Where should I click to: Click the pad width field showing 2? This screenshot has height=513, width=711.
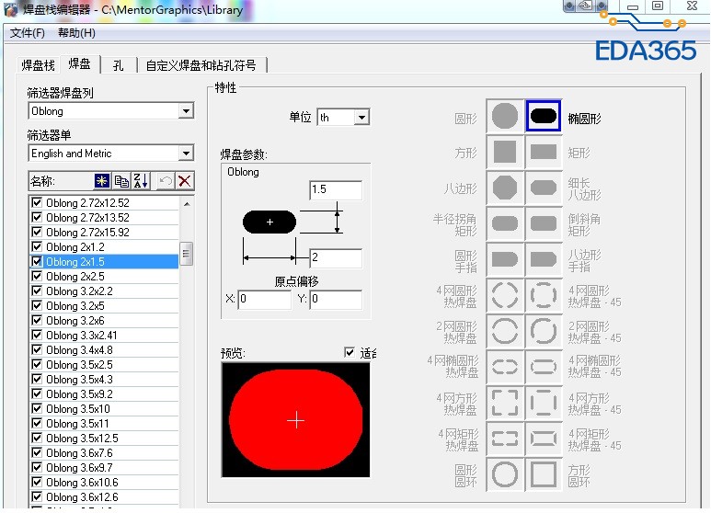[336, 257]
